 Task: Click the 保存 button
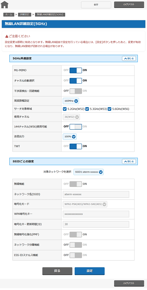[96, 5]
